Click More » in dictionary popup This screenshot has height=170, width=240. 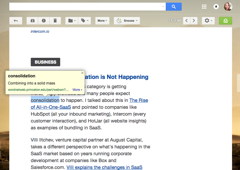pos(77,89)
